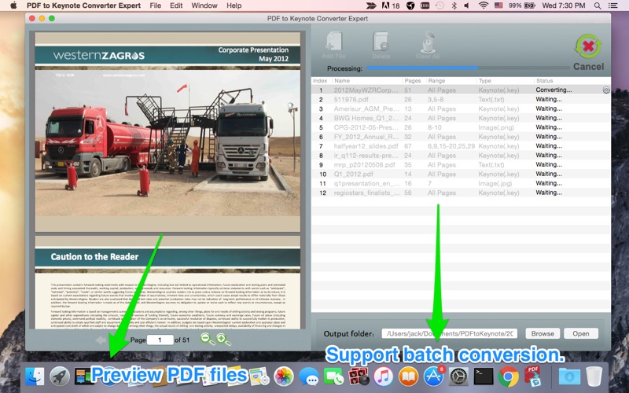Sort by the Status column header
This screenshot has width=629, height=393.
tap(544, 81)
